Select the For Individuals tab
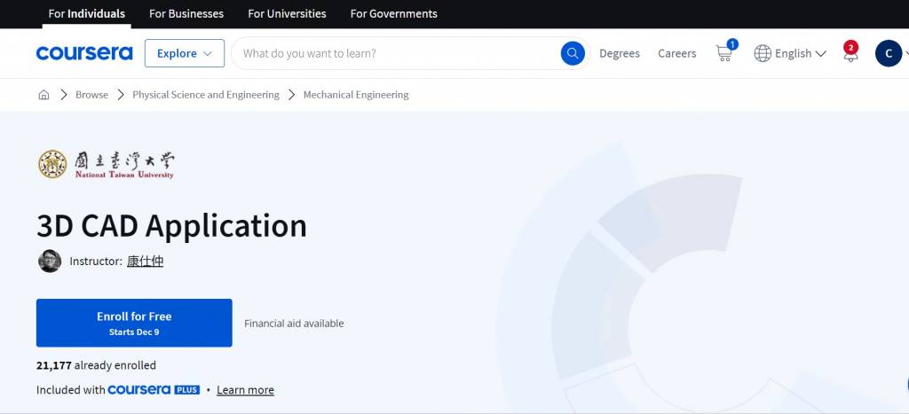The width and height of the screenshot is (909, 414). pyautogui.click(x=87, y=14)
